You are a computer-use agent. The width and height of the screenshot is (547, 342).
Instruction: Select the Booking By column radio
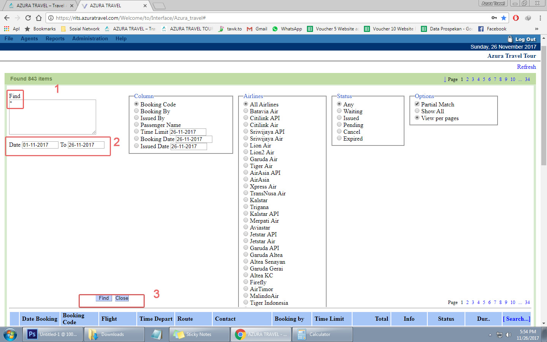pyautogui.click(x=136, y=111)
